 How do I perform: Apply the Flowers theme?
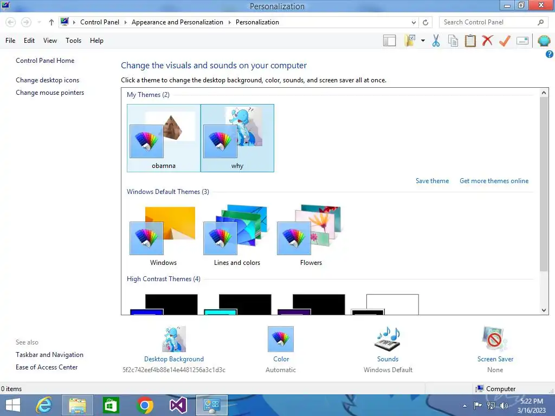pos(311,235)
